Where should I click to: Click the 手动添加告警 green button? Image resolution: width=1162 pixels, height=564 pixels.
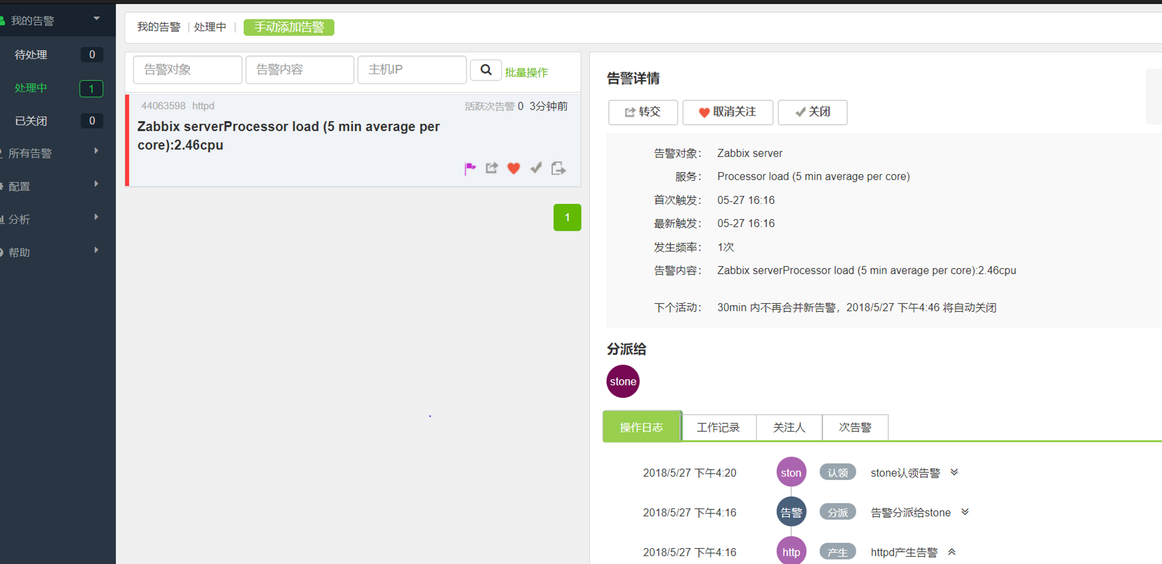[x=289, y=27]
